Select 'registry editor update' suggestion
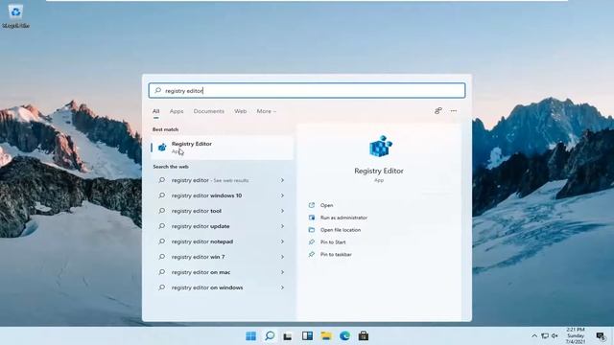Image resolution: width=614 pixels, height=345 pixels. [x=222, y=226]
